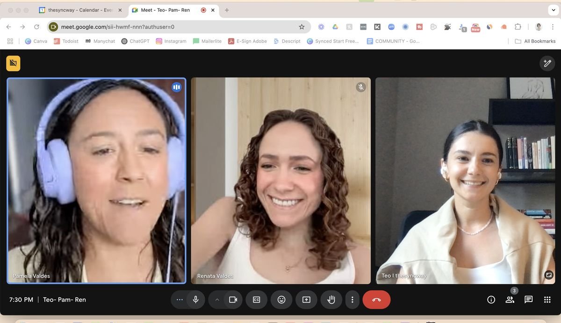Image resolution: width=561 pixels, height=323 pixels.
Task: Click the yellow hidden-tiles icon at top left
Action: click(13, 63)
